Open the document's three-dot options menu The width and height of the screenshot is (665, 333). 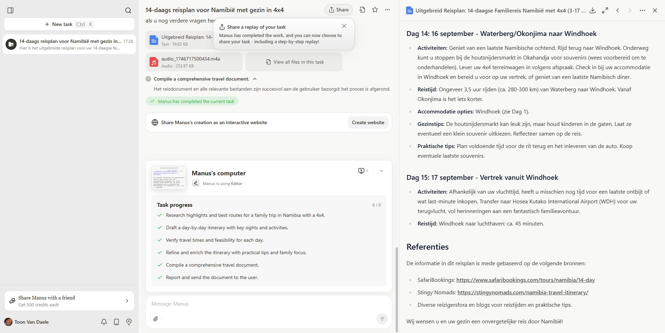(x=642, y=10)
